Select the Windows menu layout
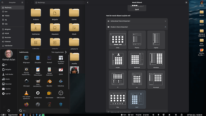The height and width of the screenshot is (116, 206). [x=156, y=60]
